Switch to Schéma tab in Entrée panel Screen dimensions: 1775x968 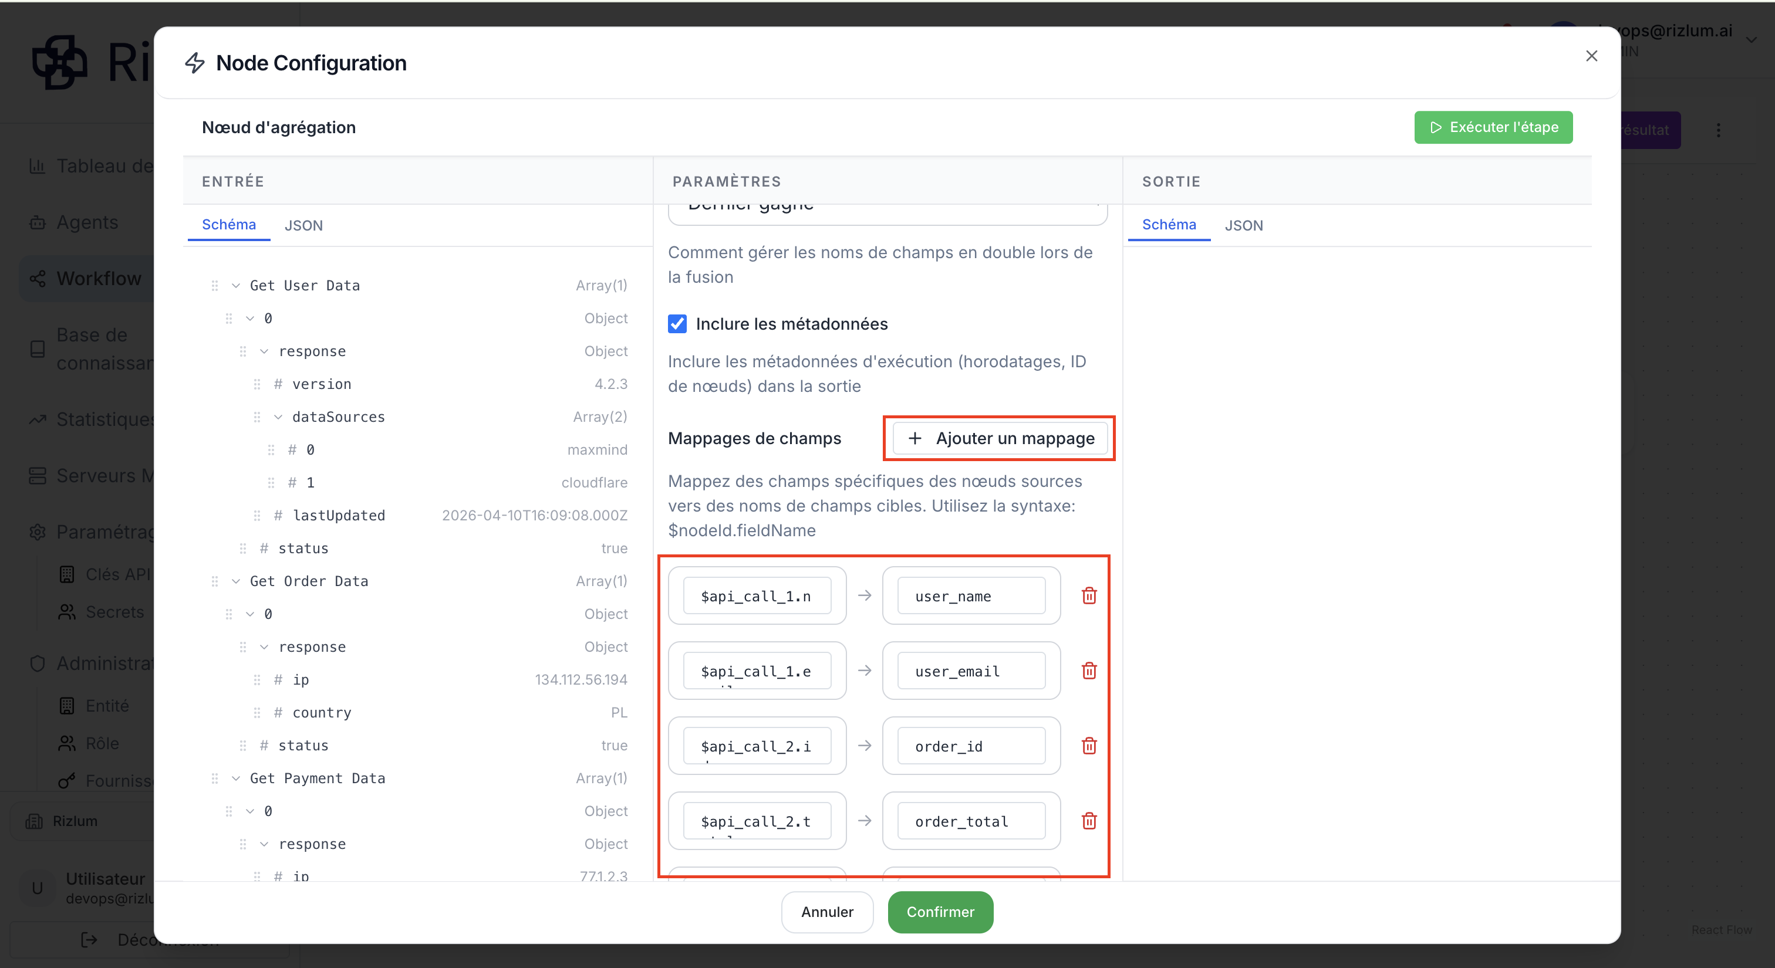(x=229, y=225)
